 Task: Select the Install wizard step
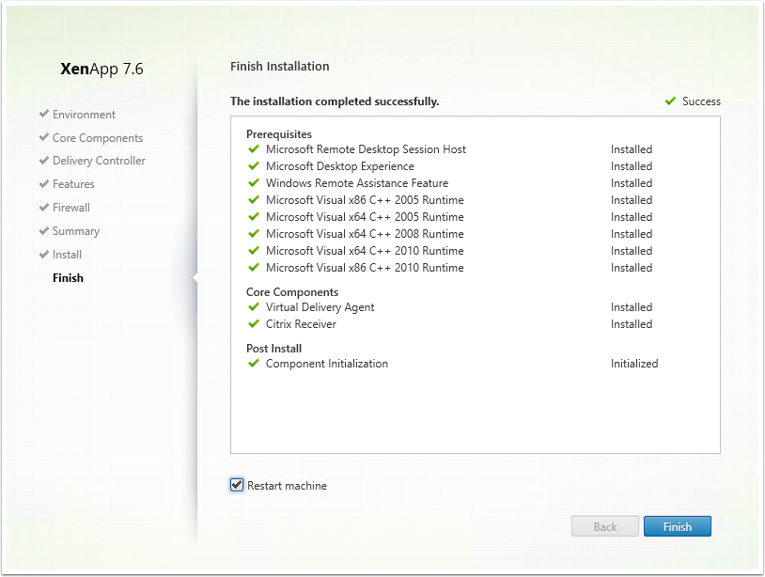point(68,254)
